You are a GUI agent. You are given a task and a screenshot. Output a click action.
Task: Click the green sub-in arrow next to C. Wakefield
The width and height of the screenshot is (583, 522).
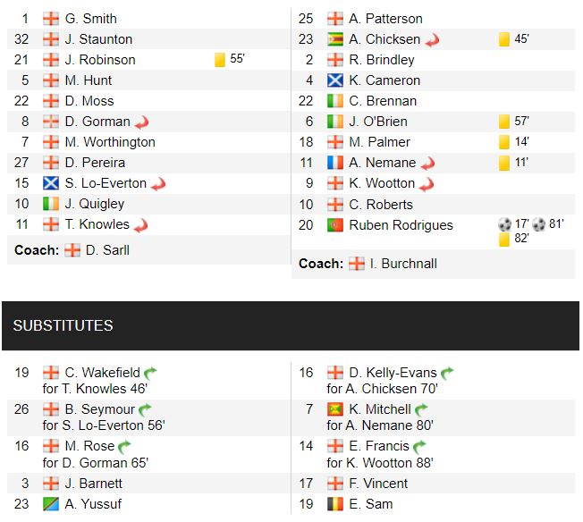(150, 373)
